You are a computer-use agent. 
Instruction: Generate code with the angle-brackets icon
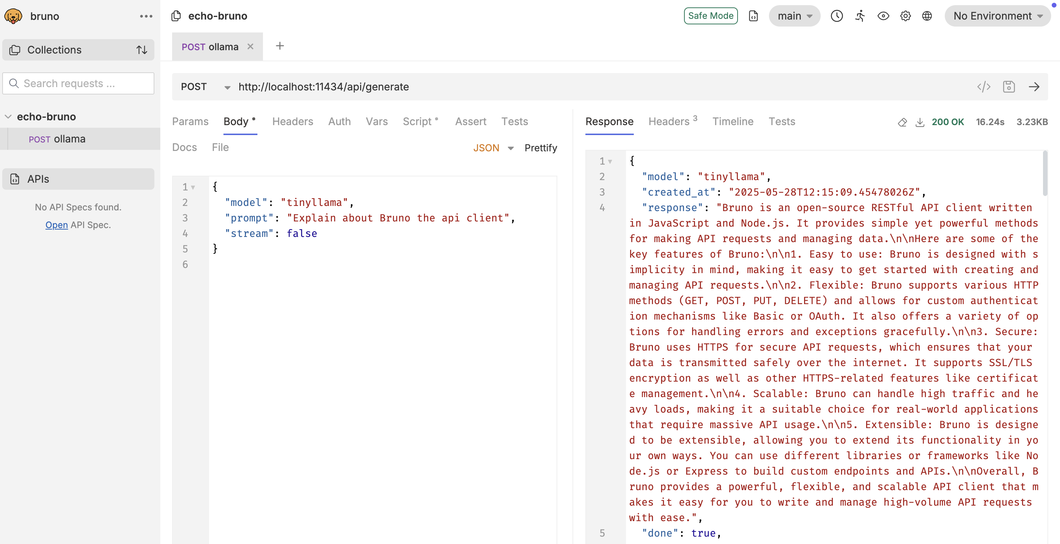[x=984, y=87]
